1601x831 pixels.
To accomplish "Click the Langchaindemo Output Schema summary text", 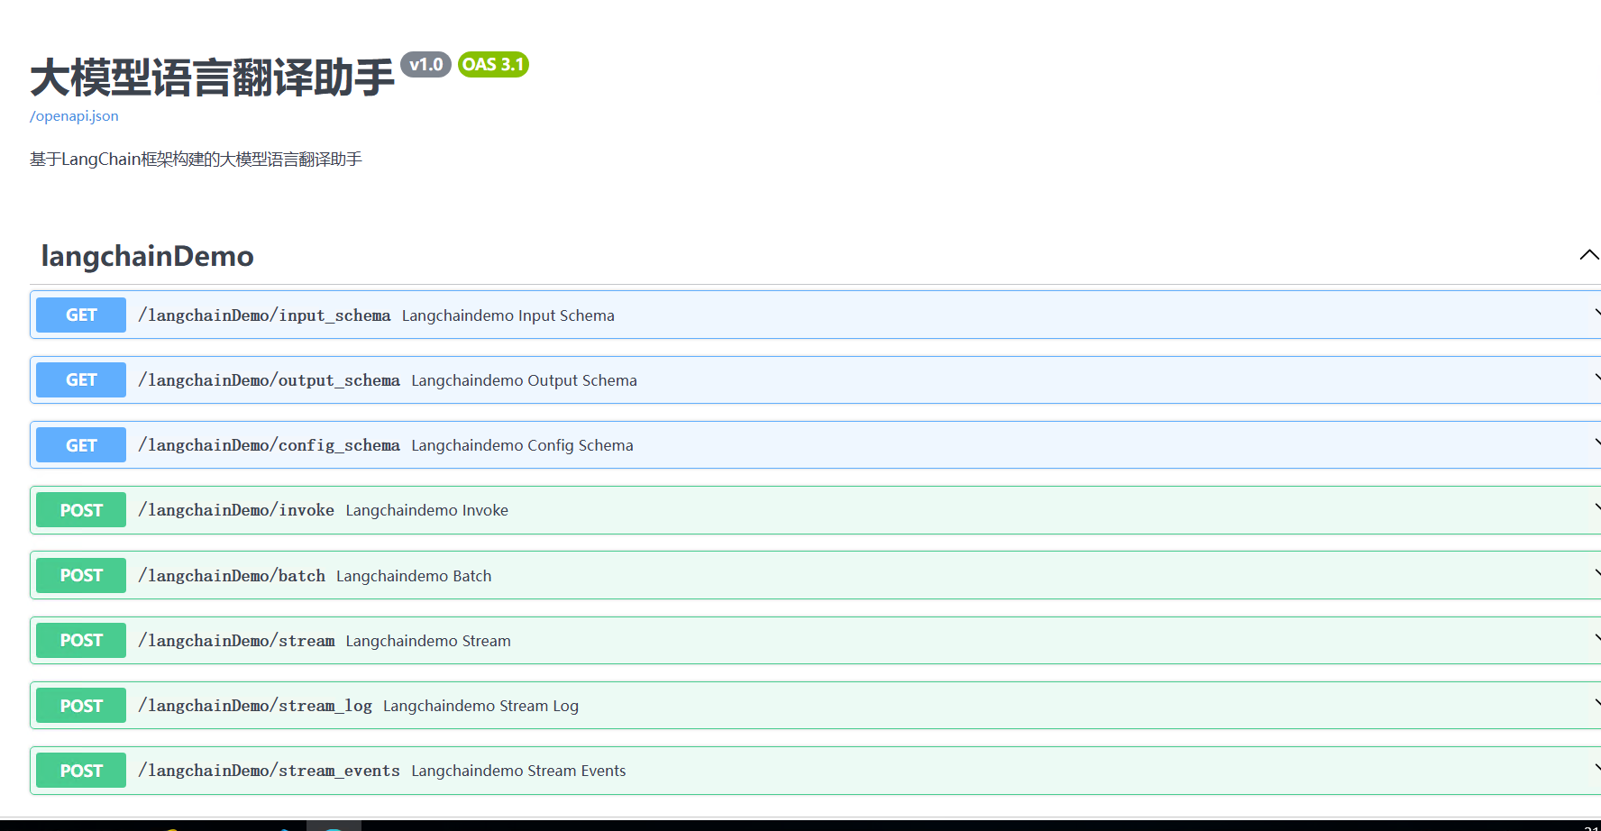I will pyautogui.click(x=525, y=380).
